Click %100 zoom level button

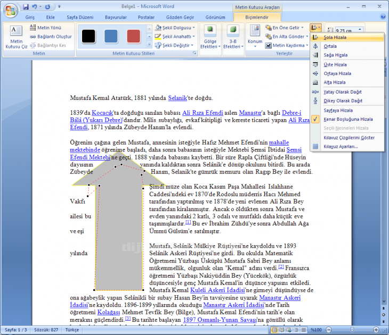pos(316,330)
